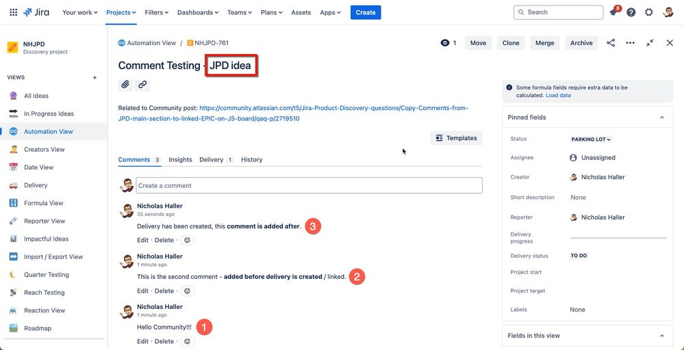Expand the Apps menu
The height and width of the screenshot is (350, 684).
(330, 12)
